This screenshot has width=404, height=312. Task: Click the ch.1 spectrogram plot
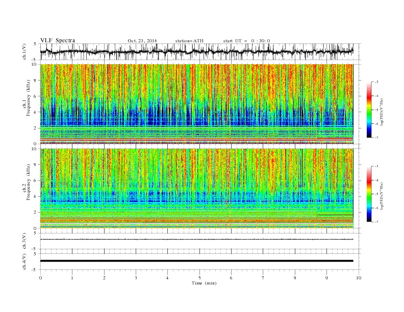[x=197, y=104]
